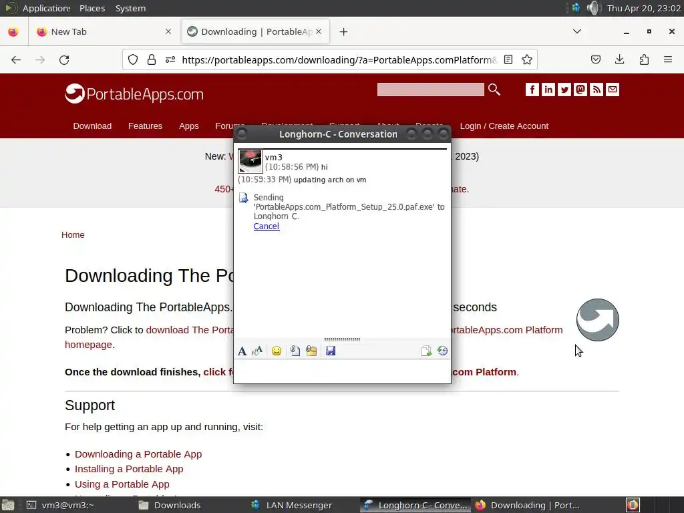Image resolution: width=684 pixels, height=513 pixels.
Task: Click the conversation window menu button at left of title
Action: pos(241,134)
